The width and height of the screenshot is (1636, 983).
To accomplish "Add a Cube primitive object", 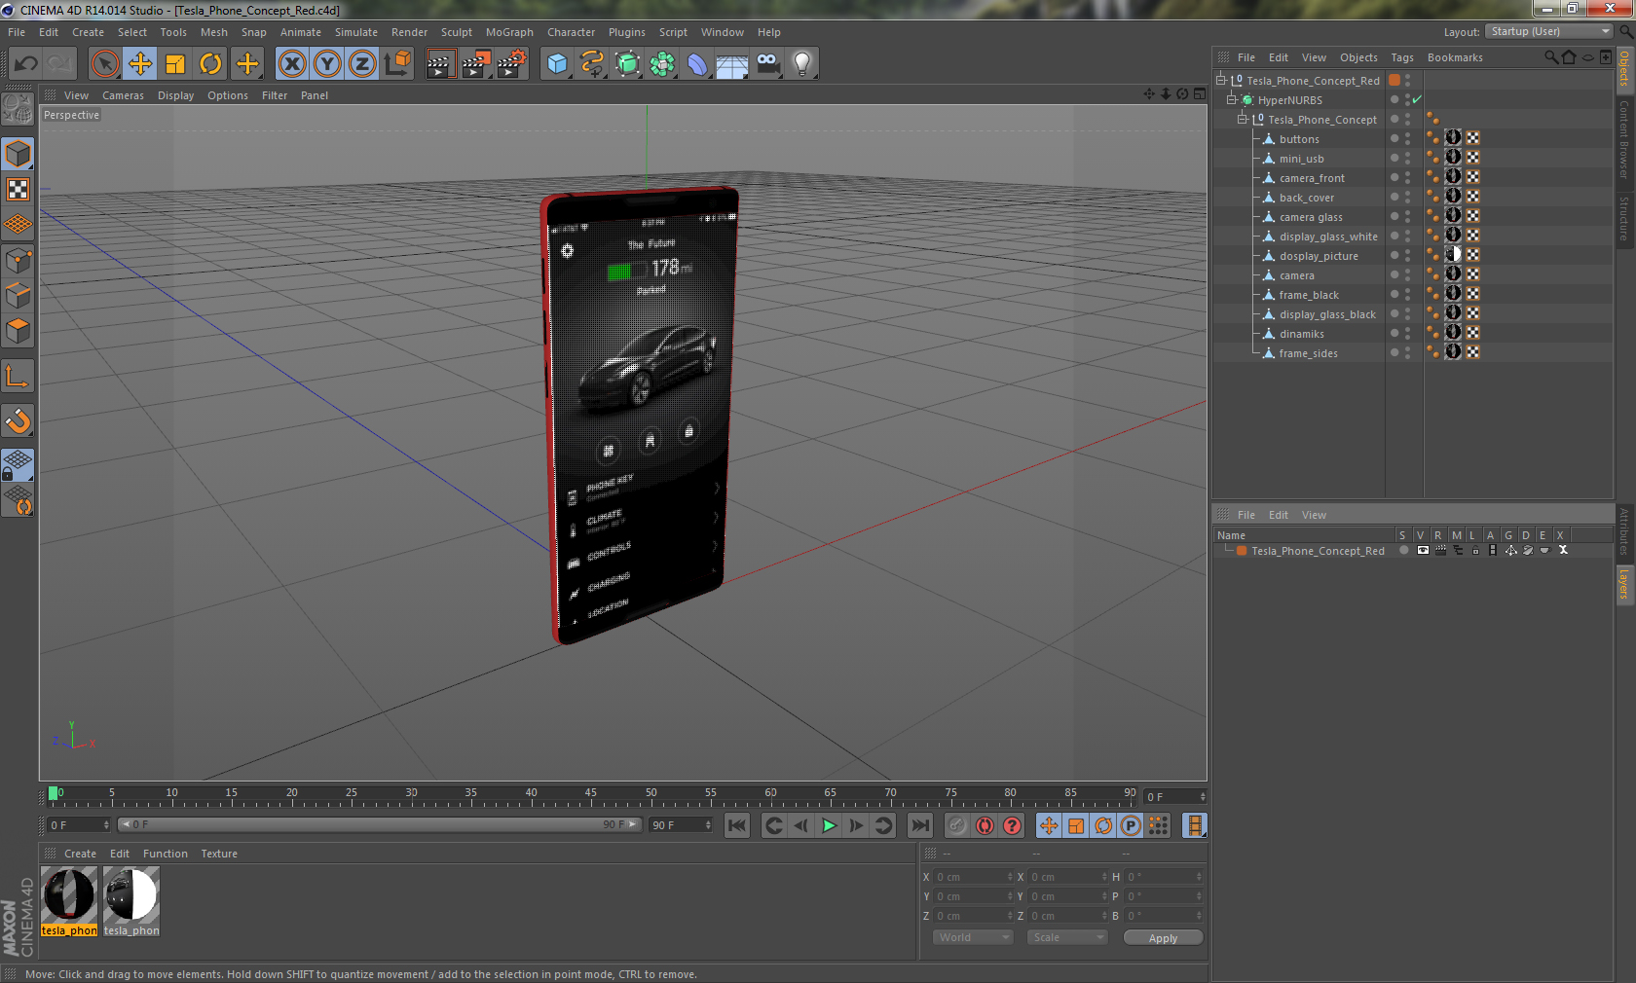I will coord(557,64).
